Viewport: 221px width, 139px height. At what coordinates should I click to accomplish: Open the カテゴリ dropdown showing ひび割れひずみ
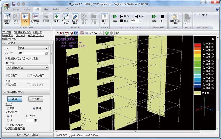[x=27, y=68]
